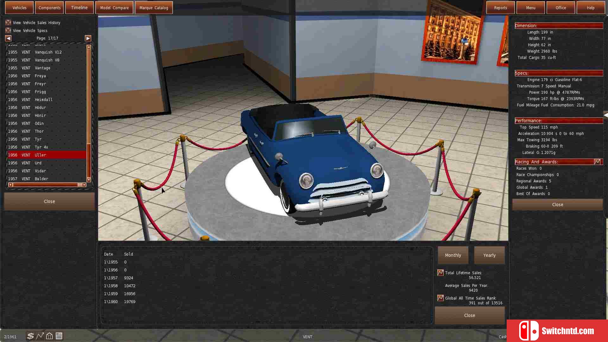608x342 pixels.
Task: Click the Performance section header
Action: [x=559, y=121]
